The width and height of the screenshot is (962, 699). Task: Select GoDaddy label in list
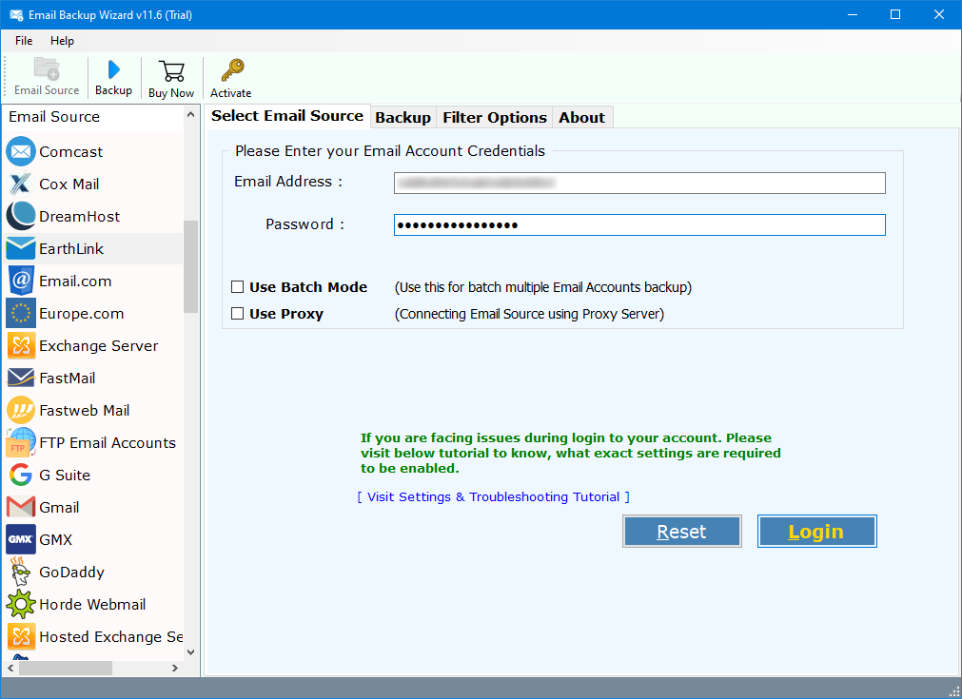[x=71, y=573]
